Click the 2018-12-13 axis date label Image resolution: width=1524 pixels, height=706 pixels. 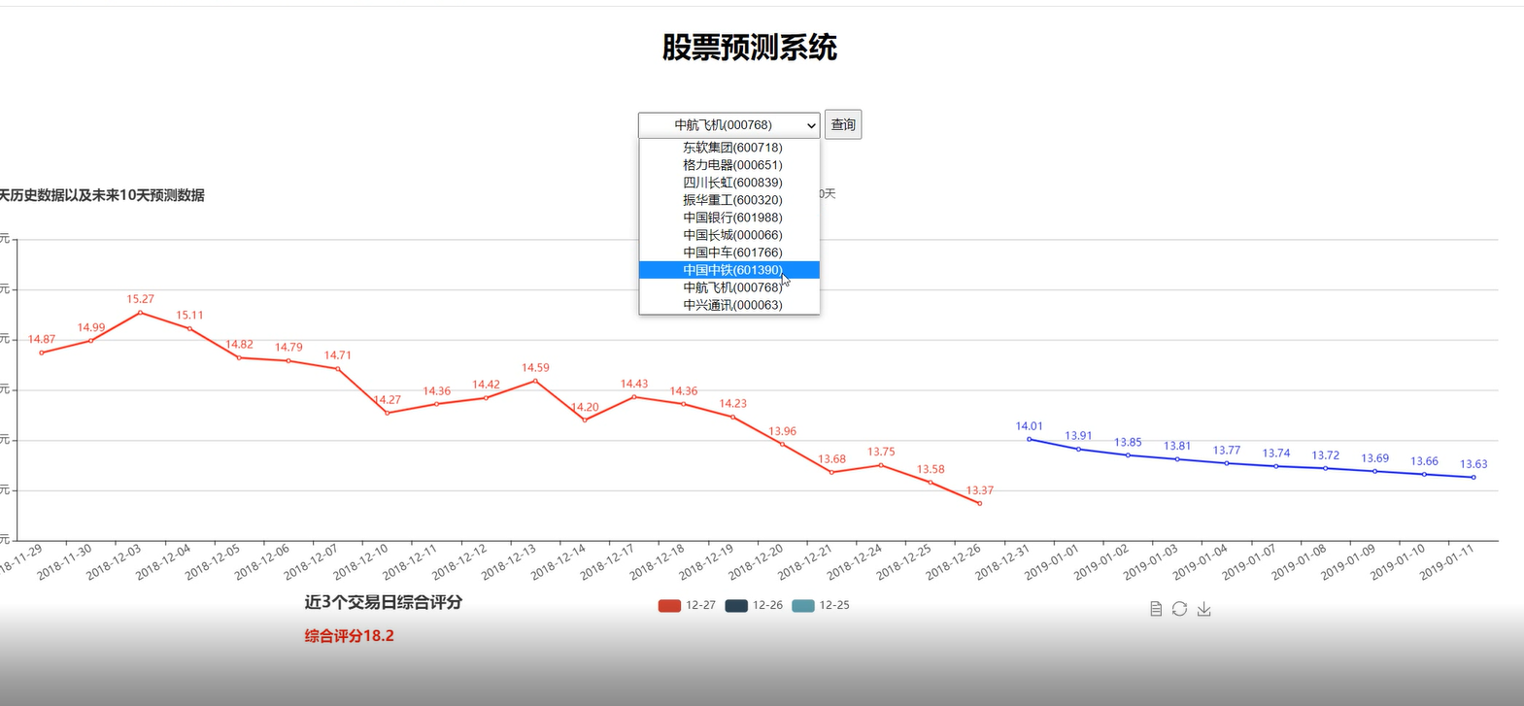(509, 562)
